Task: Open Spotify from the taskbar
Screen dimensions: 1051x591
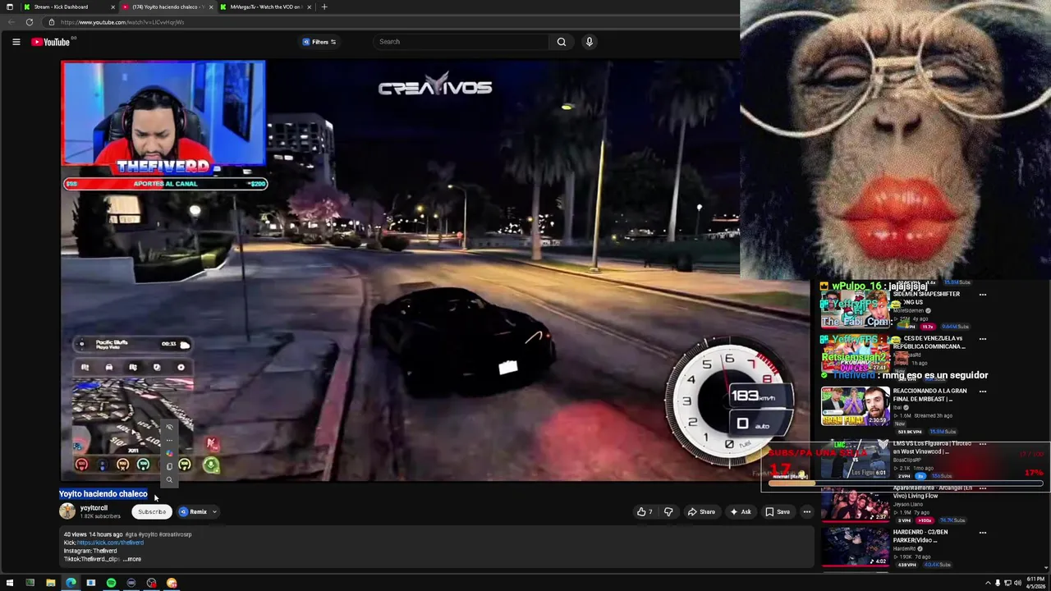Action: pos(111,583)
